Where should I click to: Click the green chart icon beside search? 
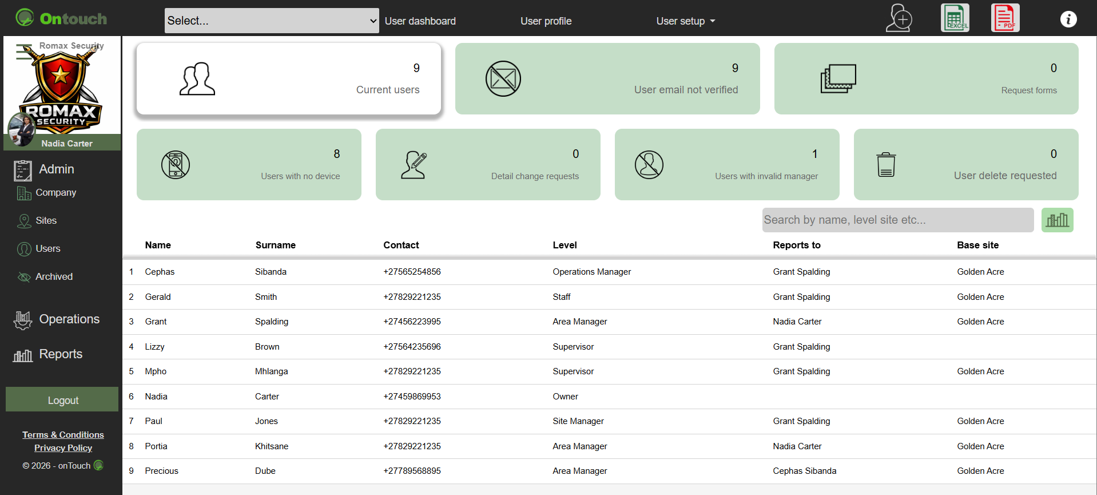[1057, 220]
